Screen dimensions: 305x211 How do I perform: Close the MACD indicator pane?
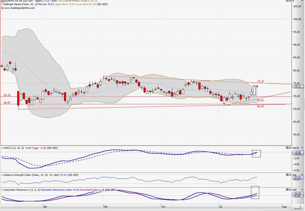pos(290,148)
